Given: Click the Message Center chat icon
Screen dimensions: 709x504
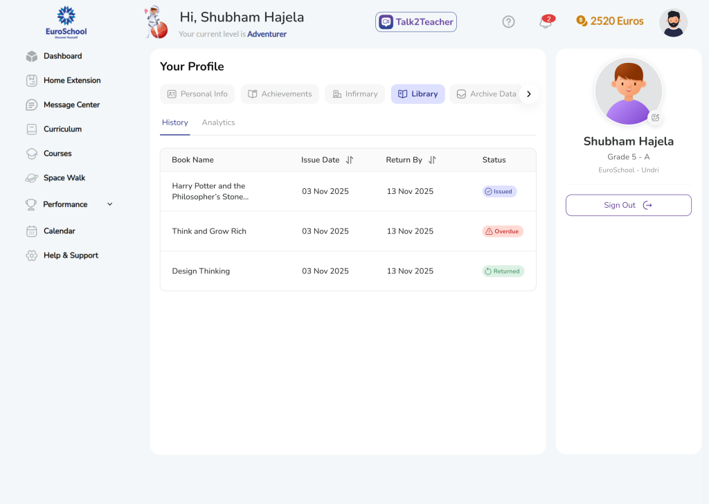Looking at the screenshot, I should [31, 105].
